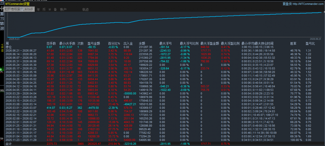Image resolution: width=325 pixels, height=146 pixels.
Task: Click the 胜率 column header
Action: tap(293, 43)
